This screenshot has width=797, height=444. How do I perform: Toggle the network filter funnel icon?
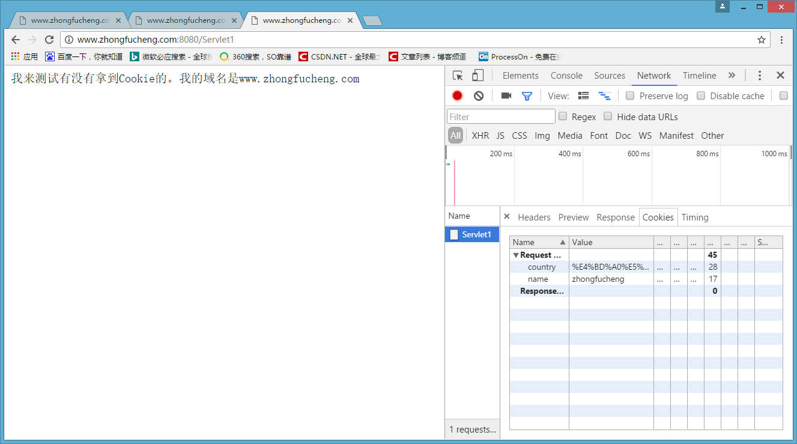point(527,96)
